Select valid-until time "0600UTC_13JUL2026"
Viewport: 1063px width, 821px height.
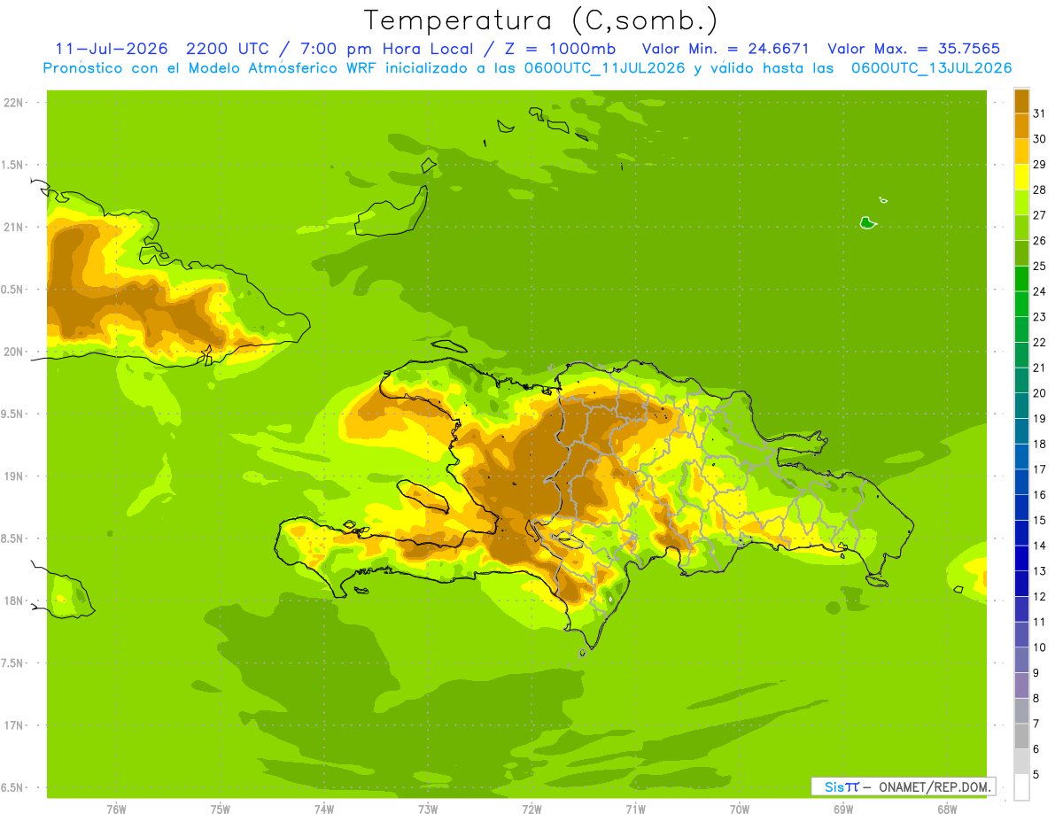932,67
